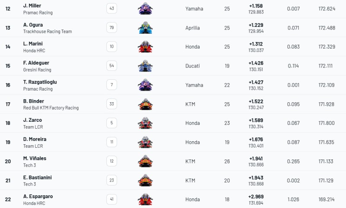Click E. Bastianini's Tech 3 bike icon
Screen dimensions: 346x208
pyautogui.click(x=145, y=180)
